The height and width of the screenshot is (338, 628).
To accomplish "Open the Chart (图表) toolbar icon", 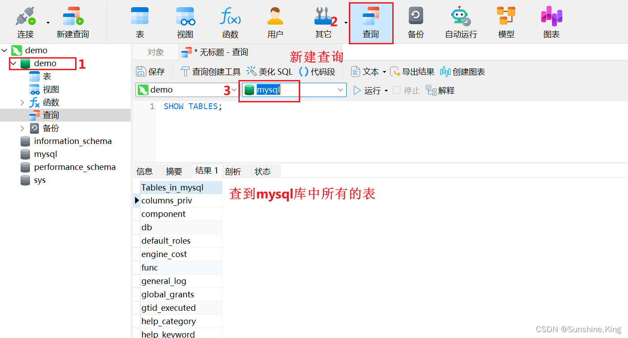I will point(552,22).
